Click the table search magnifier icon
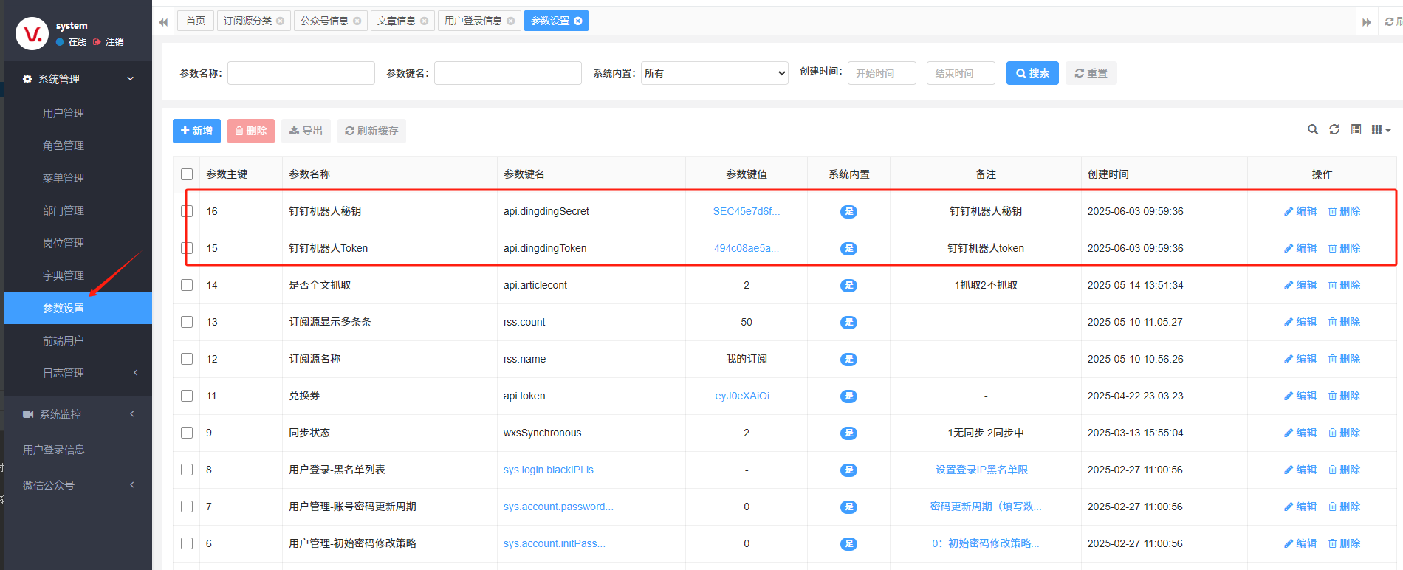1403x570 pixels. [x=1312, y=130]
